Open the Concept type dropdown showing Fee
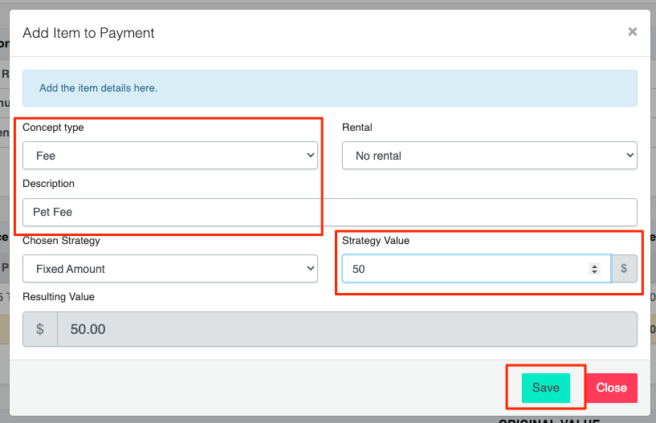The height and width of the screenshot is (423, 656). coord(170,156)
